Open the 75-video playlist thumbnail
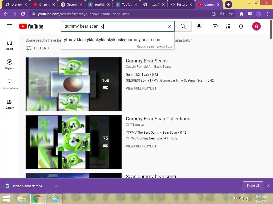 (x=74, y=142)
